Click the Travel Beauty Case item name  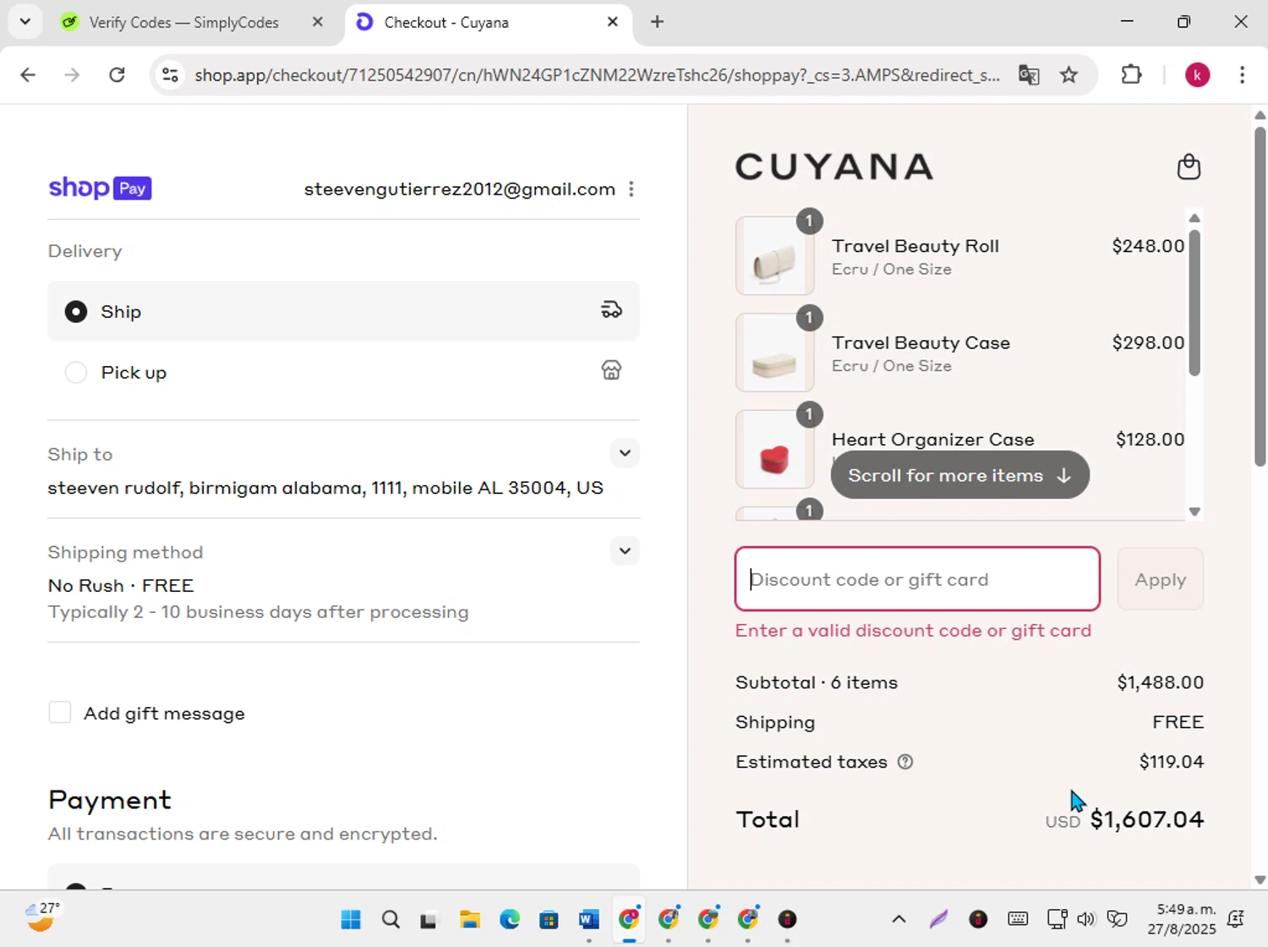921,342
